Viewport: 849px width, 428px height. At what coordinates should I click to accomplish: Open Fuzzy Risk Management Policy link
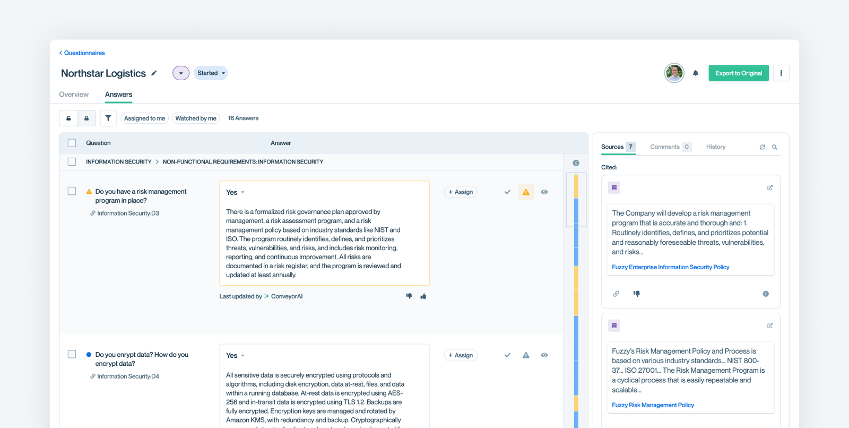pyautogui.click(x=653, y=405)
